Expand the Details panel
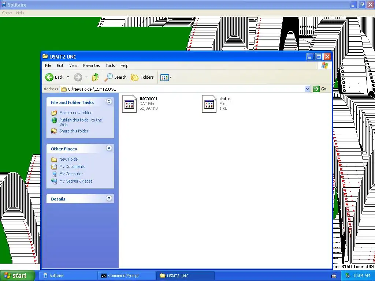Screen dimensions: 375x281 109,198
